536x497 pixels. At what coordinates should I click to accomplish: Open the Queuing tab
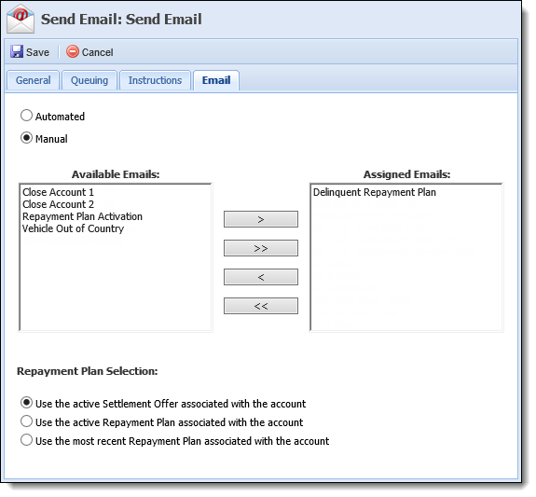click(x=89, y=80)
